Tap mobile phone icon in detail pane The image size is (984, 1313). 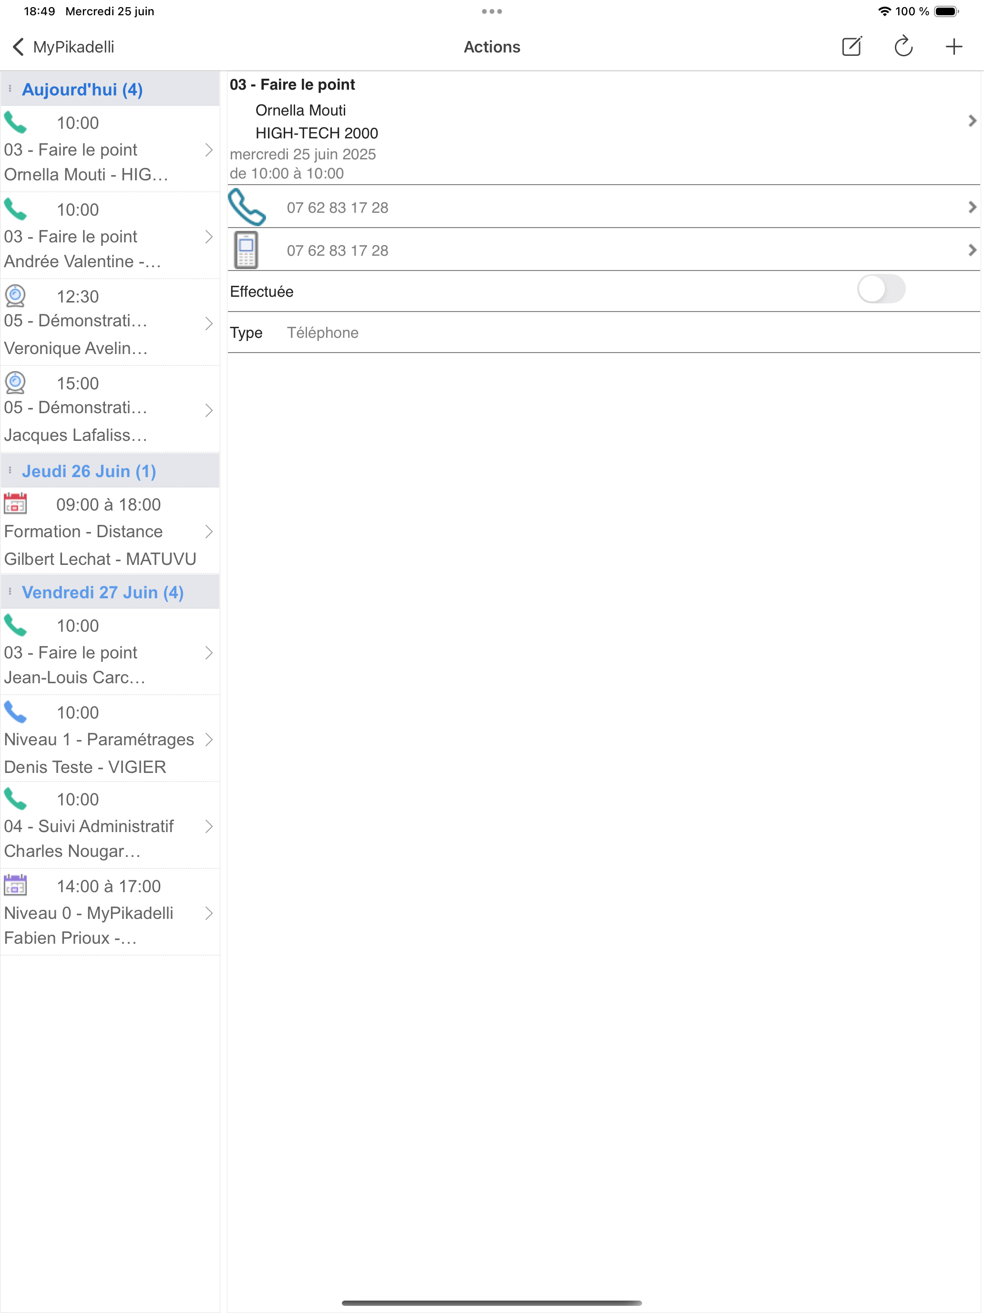(x=246, y=250)
